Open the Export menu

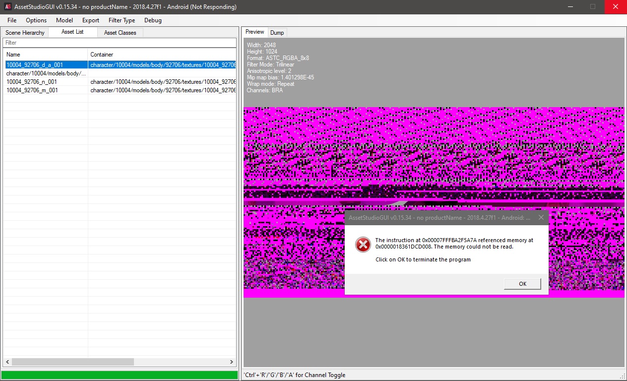pos(90,20)
